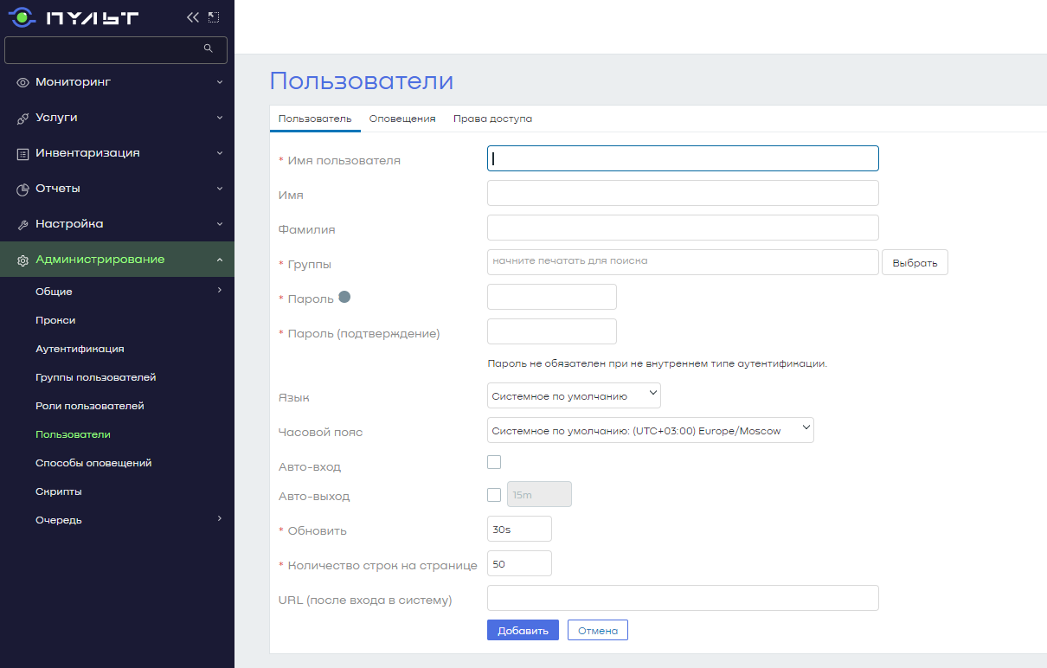Enable the Авто-выход checkbox
1047x668 pixels.
[494, 494]
